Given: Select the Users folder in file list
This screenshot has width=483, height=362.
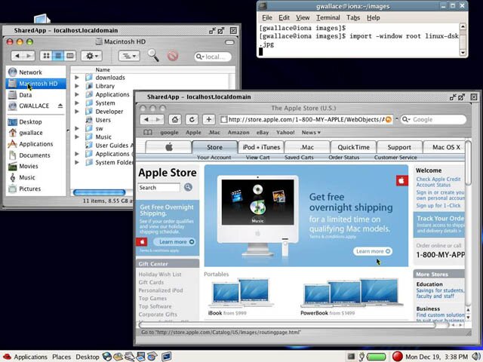Looking at the screenshot, I should pyautogui.click(x=103, y=120).
